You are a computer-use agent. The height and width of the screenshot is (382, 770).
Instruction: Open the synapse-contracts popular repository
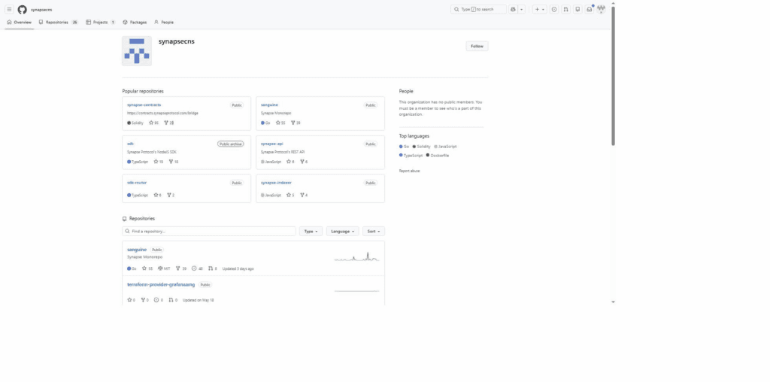click(144, 105)
